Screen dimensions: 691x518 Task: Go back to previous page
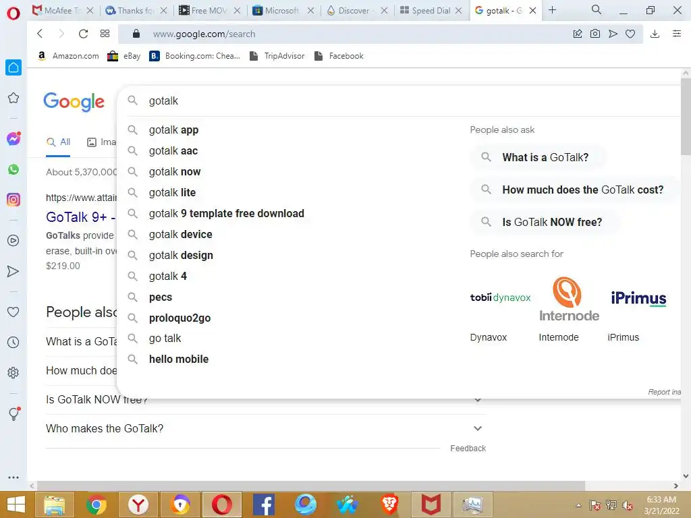pos(40,34)
